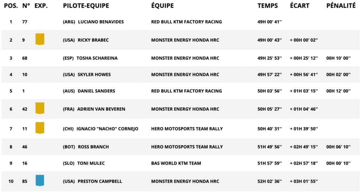
Task: Open Ross Branch rider name
Action: pos(93,147)
